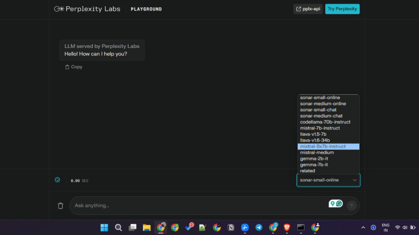Open the Windows Start menu
Screen dimensions: 419x235
point(104,228)
